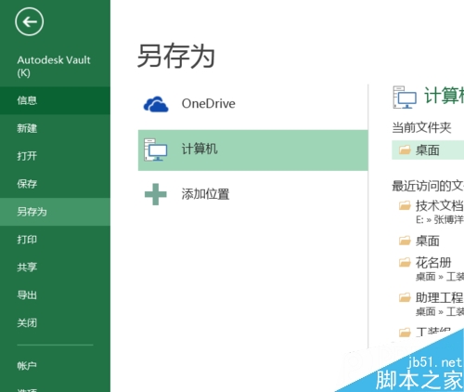Image resolution: width=464 pixels, height=392 pixels.
Task: Click the large computer icon in right pane header
Action: pos(405,98)
